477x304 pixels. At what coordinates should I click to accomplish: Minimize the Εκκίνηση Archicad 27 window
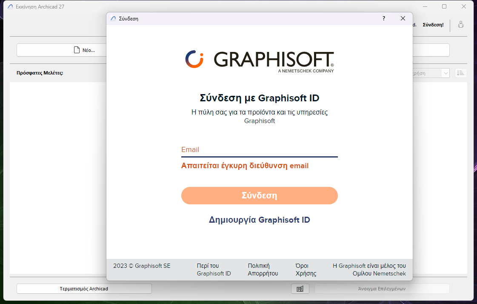pyautogui.click(x=425, y=6)
